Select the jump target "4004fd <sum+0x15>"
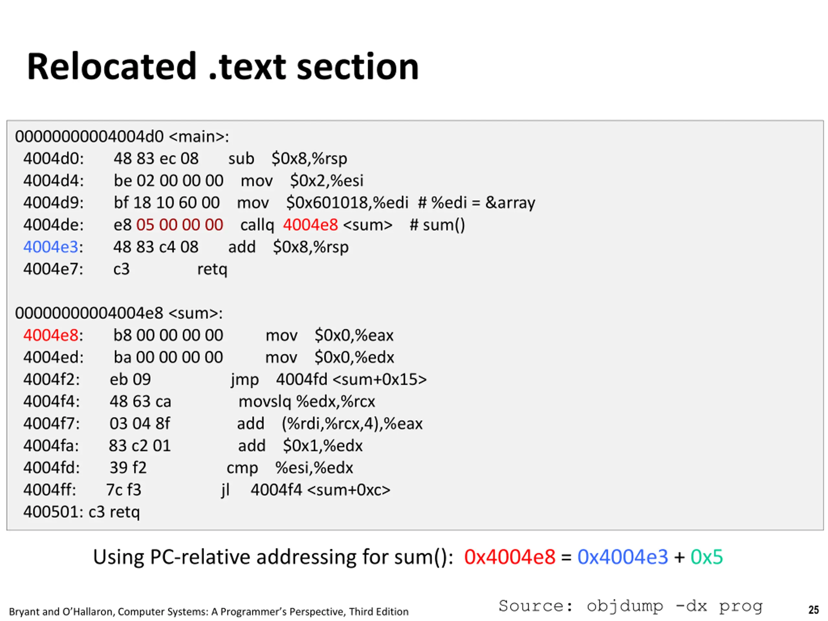The image size is (828, 621). [x=352, y=379]
